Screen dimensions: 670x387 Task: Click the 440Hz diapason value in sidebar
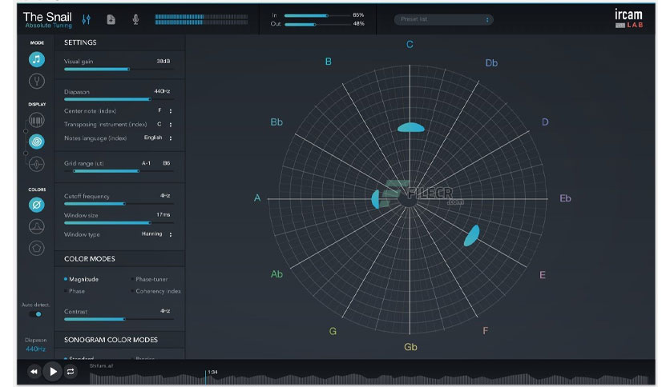tap(35, 349)
